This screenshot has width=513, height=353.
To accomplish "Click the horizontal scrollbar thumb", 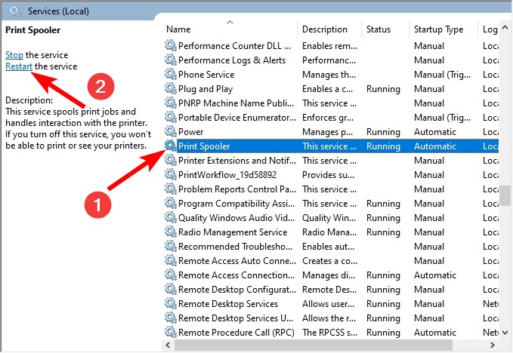I will [x=314, y=345].
